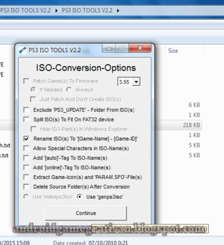Check 'Hide ISO-Part(s) In Windows Explorer'
The height and width of the screenshot is (245, 224).
[x=33, y=129]
